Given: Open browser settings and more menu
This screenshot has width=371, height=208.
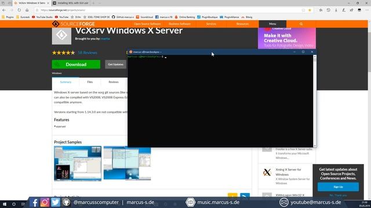Looking at the screenshot, I should (367, 10).
